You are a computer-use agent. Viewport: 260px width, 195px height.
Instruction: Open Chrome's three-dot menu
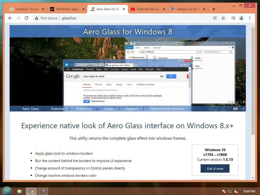pyautogui.click(x=250, y=18)
